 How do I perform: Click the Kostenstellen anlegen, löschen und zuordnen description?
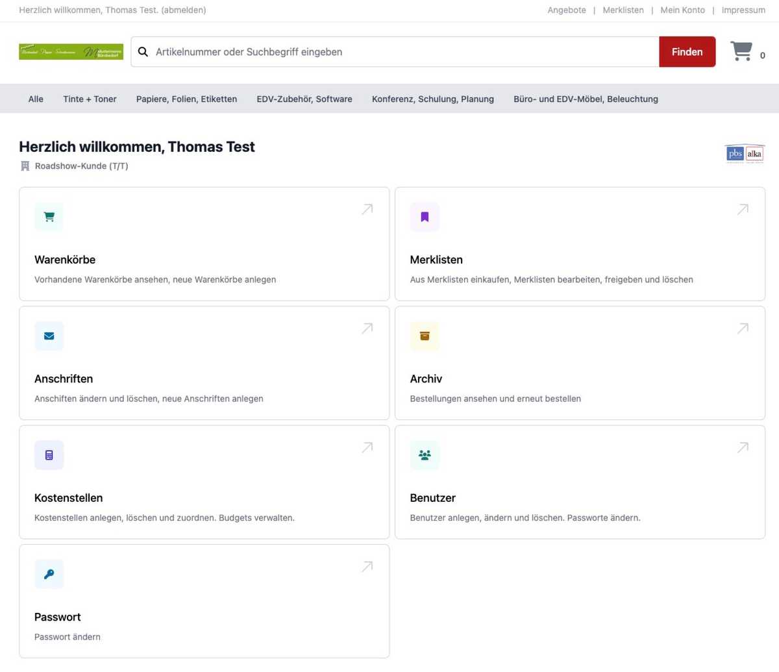tap(164, 518)
